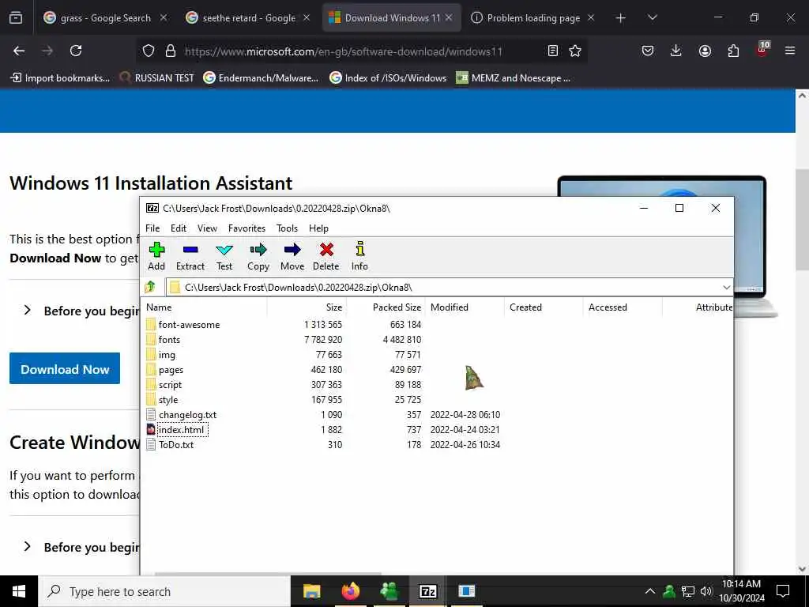
Task: Click Import bookmarks in the bookmarks bar
Action: pos(60,78)
